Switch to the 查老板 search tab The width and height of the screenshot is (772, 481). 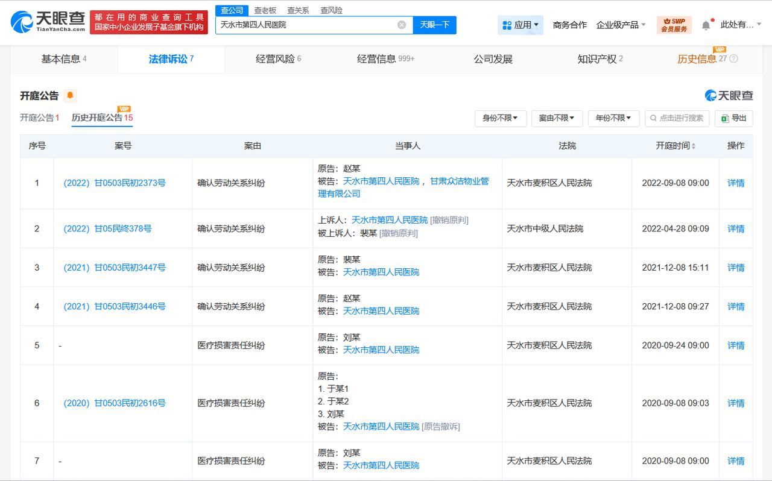pos(265,10)
